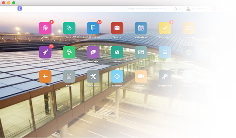
Task: Launch the Ventas app
Action: coord(69,28)
